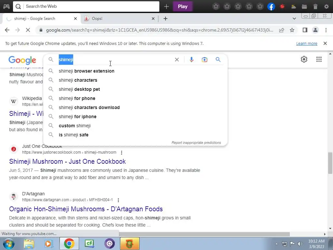
Task: Click the trash can icon in top toolbar
Action: tap(315, 7)
